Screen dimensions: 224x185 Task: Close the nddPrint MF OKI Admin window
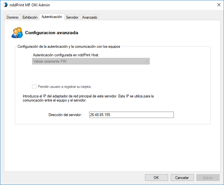tap(219, 5)
